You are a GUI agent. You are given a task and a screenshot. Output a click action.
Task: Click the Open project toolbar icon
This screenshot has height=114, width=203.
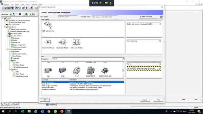(6, 8)
